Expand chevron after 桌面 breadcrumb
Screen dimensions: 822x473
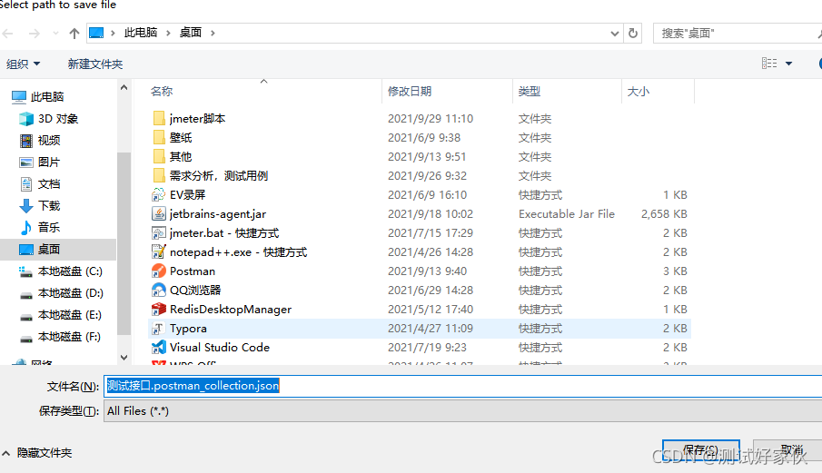pyautogui.click(x=213, y=33)
